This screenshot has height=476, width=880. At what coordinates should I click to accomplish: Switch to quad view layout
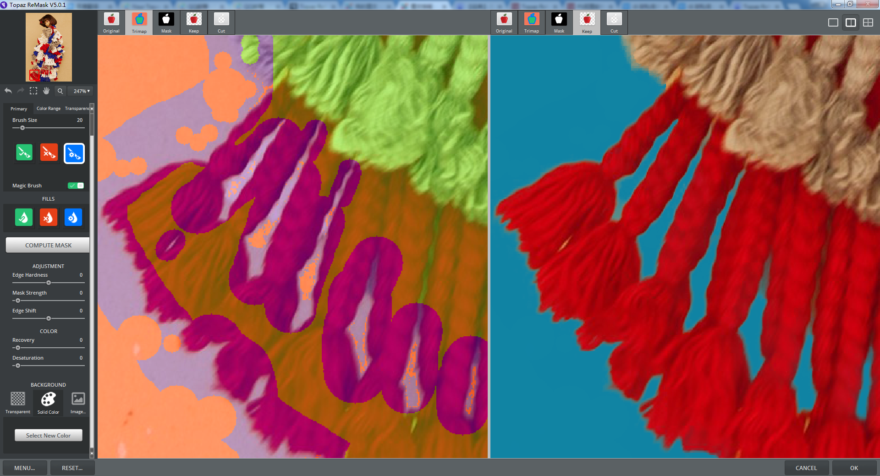pyautogui.click(x=868, y=22)
